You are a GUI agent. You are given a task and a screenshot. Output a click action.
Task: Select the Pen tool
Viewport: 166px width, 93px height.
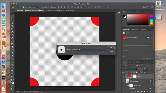pos(12,59)
